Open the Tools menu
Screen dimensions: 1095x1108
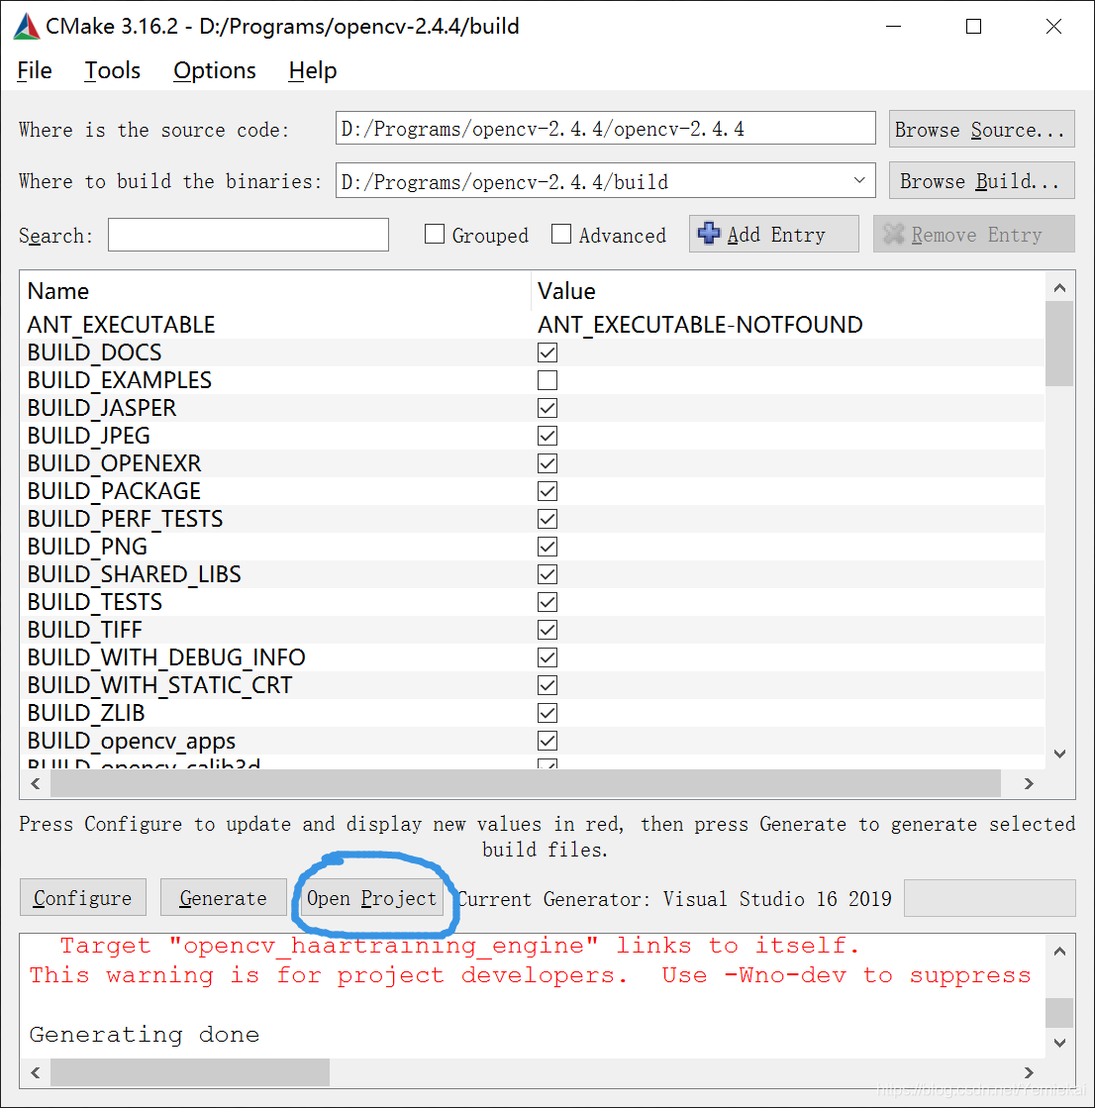click(x=112, y=70)
